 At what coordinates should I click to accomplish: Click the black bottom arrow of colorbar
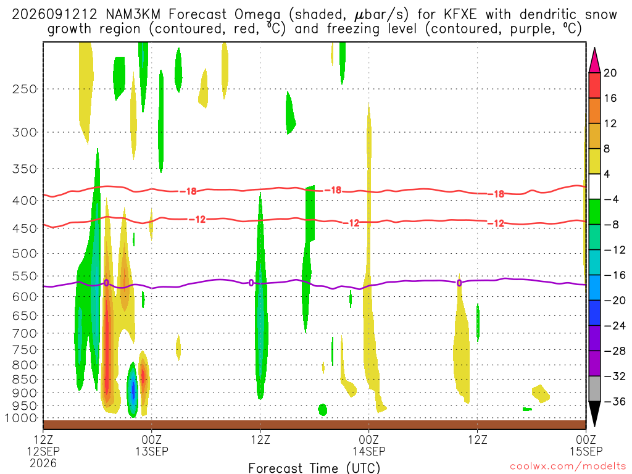coord(594,414)
